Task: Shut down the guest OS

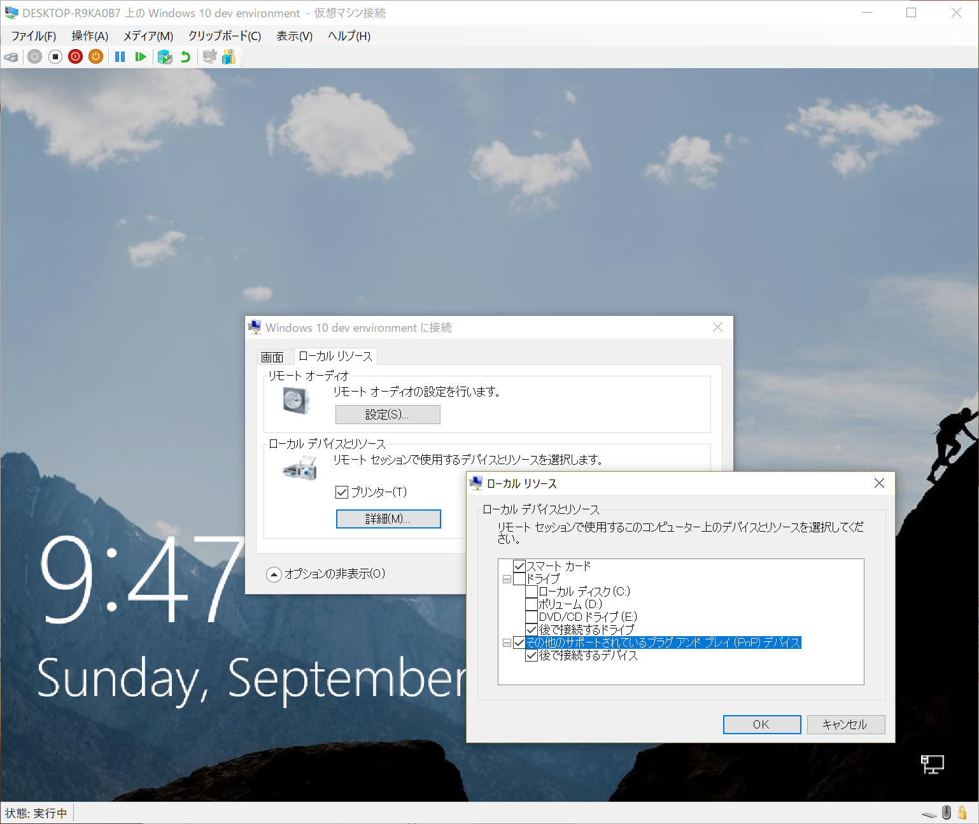Action: point(75,57)
